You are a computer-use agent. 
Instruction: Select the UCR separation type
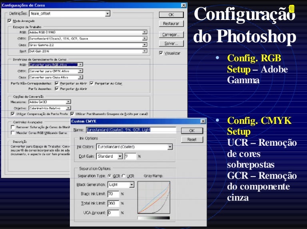[x=124, y=176]
